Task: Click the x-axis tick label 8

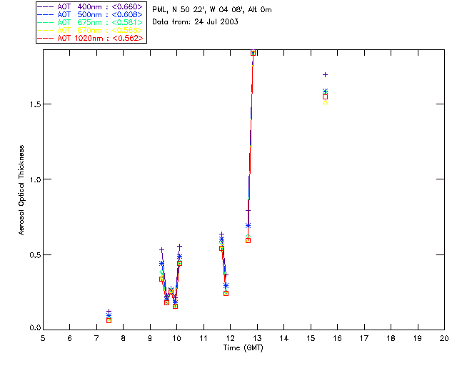Action: 124,338
